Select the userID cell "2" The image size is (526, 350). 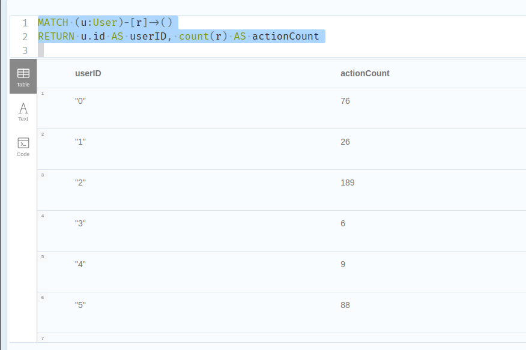coord(80,183)
